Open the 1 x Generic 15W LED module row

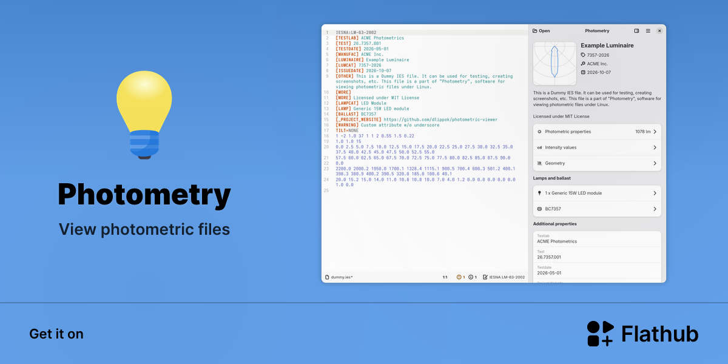tap(597, 193)
